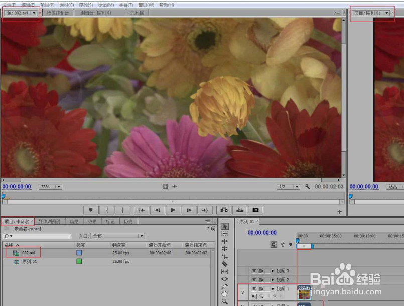
Task: Select 序列 01 in the project panel
Action: click(x=30, y=262)
